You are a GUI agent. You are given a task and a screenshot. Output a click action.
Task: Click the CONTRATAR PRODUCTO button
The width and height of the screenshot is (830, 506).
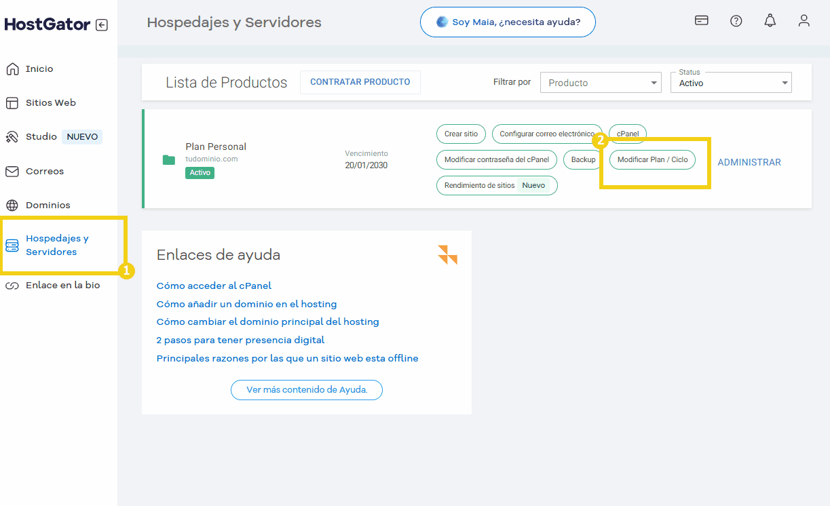click(360, 82)
